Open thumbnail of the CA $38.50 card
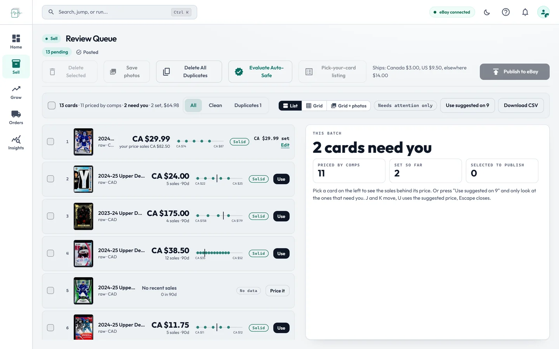Image resolution: width=559 pixels, height=349 pixels. (83, 254)
